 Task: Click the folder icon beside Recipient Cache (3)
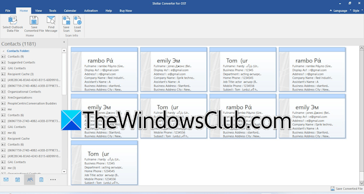coord(3,74)
